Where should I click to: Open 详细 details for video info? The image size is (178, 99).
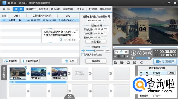click(x=171, y=73)
